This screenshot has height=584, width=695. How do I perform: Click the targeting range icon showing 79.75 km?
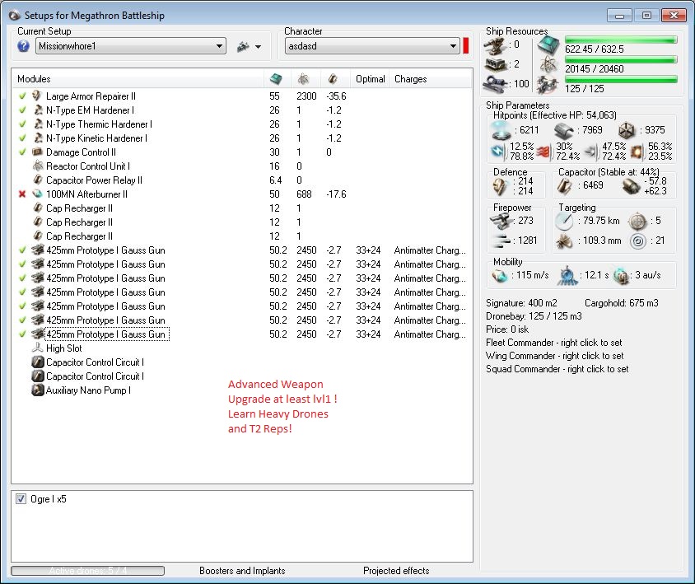[564, 221]
